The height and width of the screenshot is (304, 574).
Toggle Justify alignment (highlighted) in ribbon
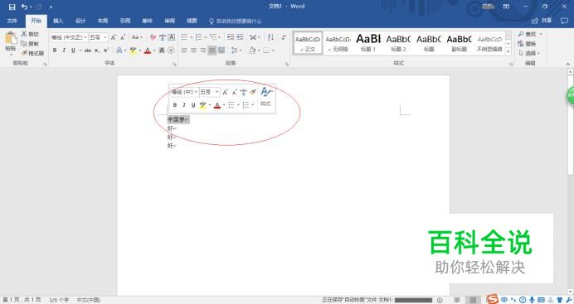(212, 51)
